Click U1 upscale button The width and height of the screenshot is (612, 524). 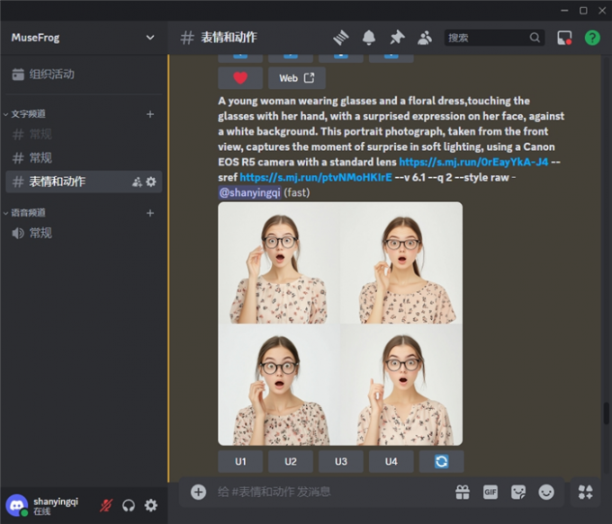coord(240,462)
